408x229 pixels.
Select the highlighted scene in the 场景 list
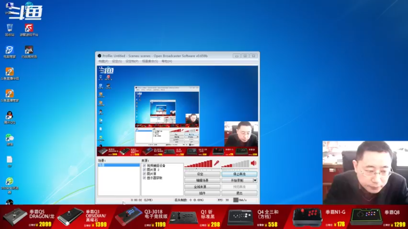tap(119, 165)
